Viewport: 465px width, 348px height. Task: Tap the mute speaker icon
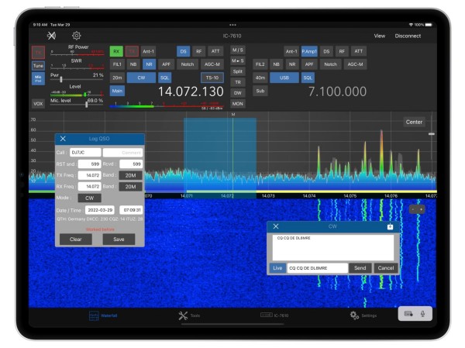point(52,36)
